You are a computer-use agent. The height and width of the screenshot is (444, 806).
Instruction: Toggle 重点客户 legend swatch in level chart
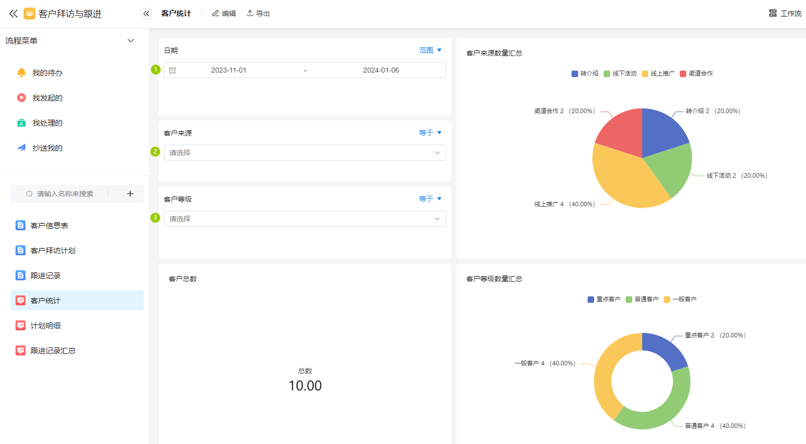[x=591, y=299]
